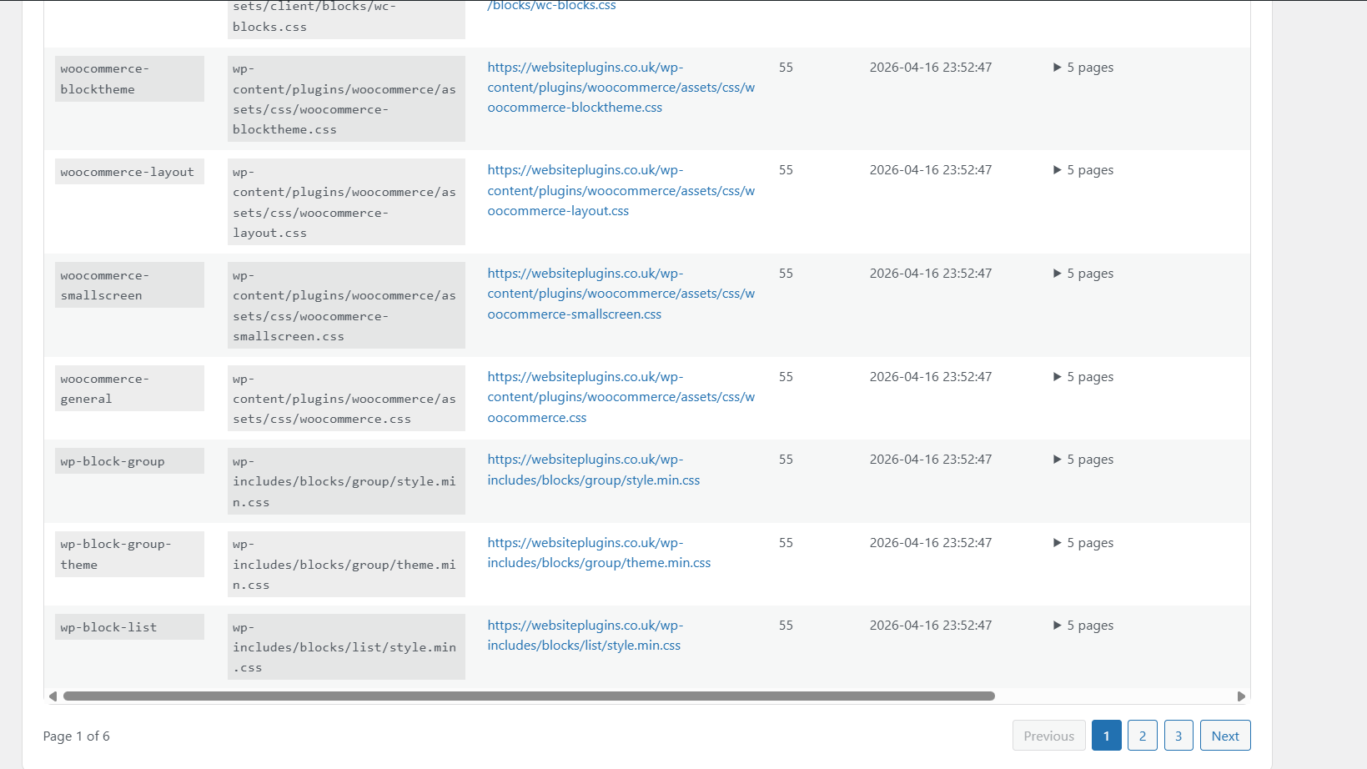The height and width of the screenshot is (769, 1367).
Task: Open the group/style.min.css link
Action: click(x=593, y=470)
